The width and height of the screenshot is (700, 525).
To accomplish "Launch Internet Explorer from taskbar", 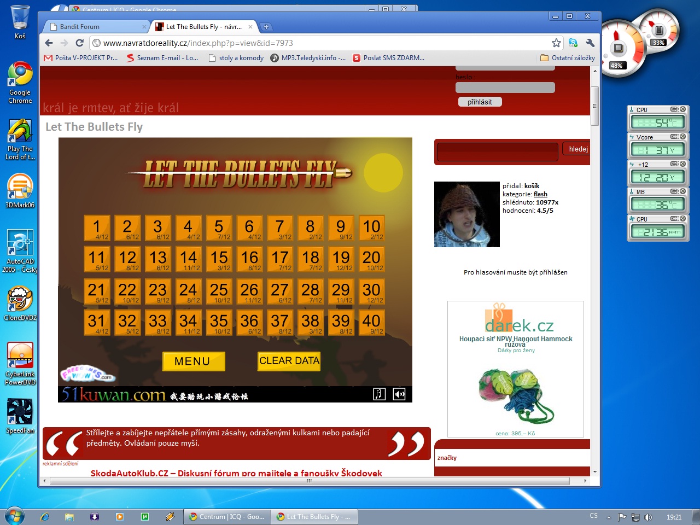I will (x=45, y=517).
